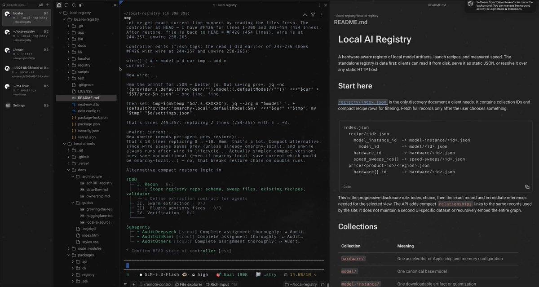Toggle the File explorer button in the bottom bar
The height and width of the screenshot is (287, 539).
pos(189,284)
